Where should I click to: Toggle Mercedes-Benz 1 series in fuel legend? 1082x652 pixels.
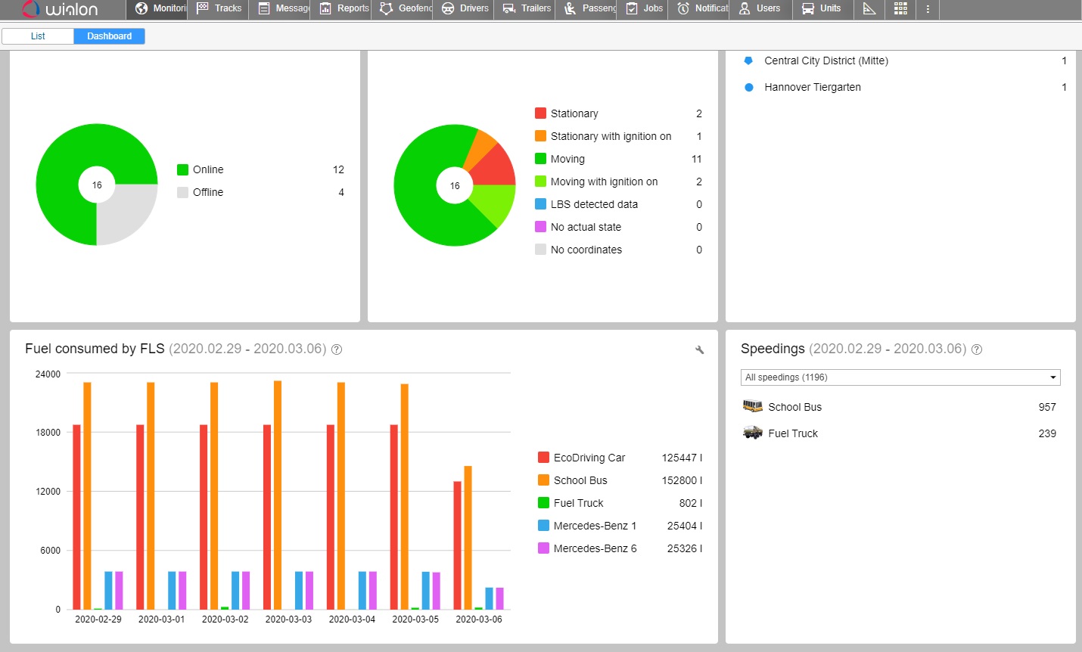pyautogui.click(x=594, y=526)
